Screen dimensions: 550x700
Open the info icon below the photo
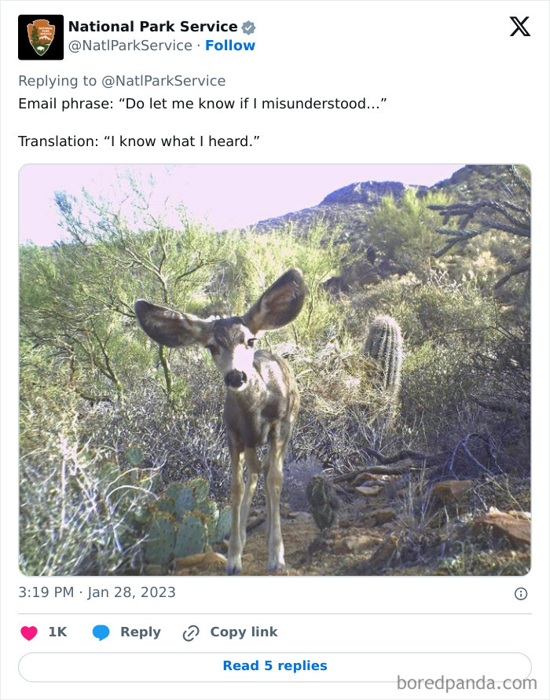522,592
